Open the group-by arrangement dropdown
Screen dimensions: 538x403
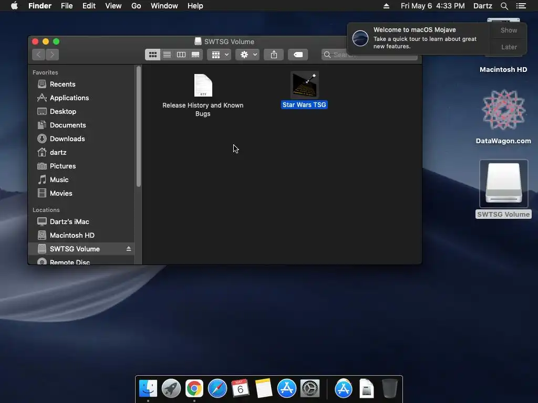pyautogui.click(x=219, y=55)
